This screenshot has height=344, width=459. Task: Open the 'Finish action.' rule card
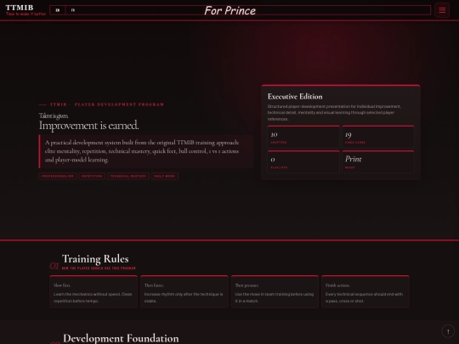365,291
